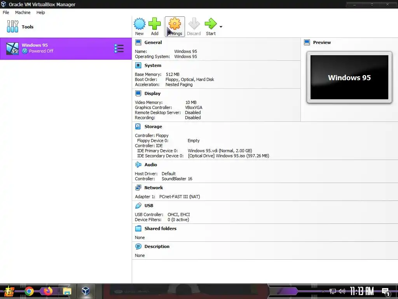This screenshot has width=398, height=299.
Task: Click the Network section icon
Action: pyautogui.click(x=138, y=188)
